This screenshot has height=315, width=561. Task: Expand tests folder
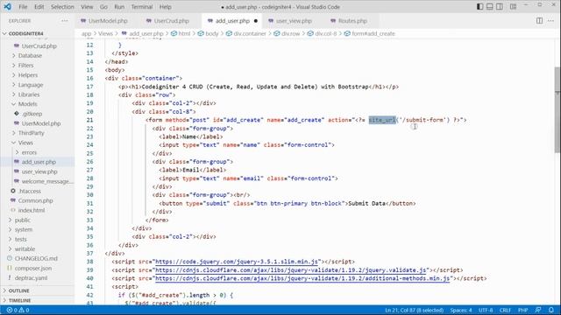[x=20, y=239]
